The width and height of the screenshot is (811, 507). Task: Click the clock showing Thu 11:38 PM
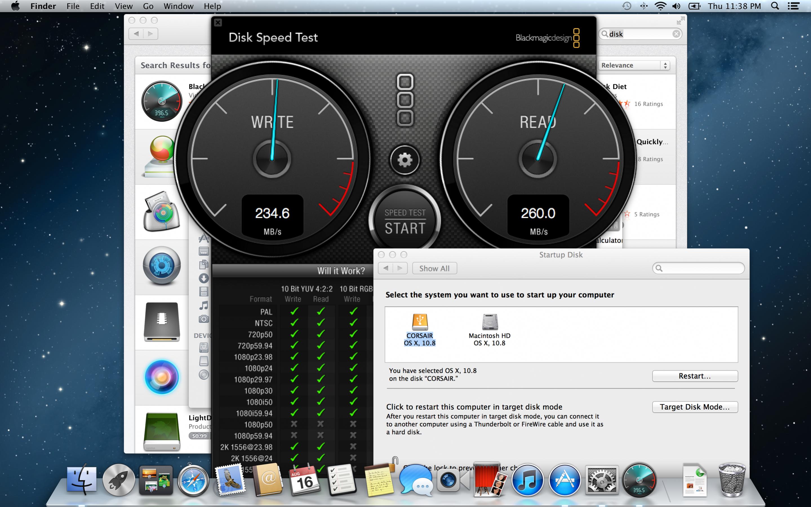click(x=735, y=6)
